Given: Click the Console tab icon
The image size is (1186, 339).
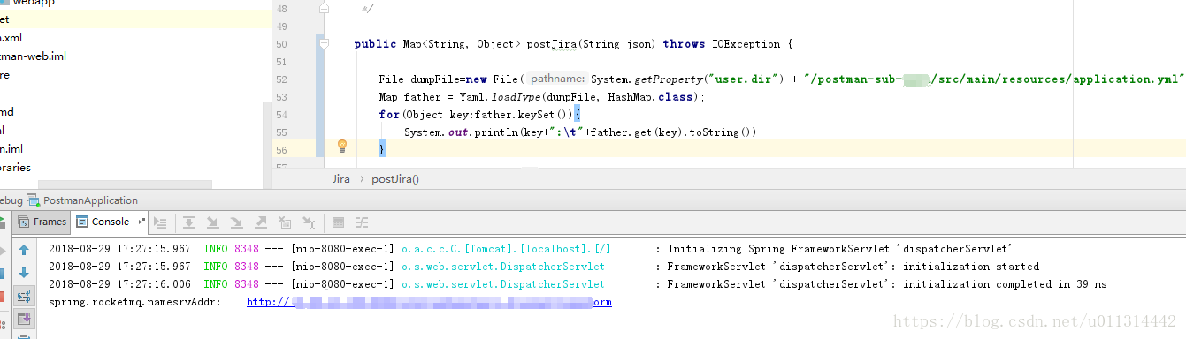Looking at the screenshot, I should 82,222.
